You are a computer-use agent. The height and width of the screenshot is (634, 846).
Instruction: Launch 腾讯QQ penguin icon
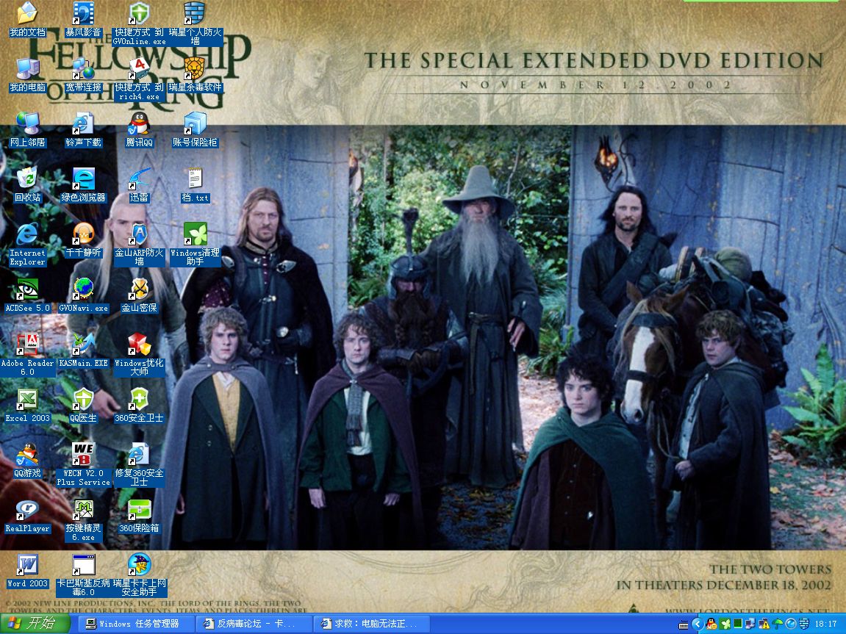click(x=139, y=130)
